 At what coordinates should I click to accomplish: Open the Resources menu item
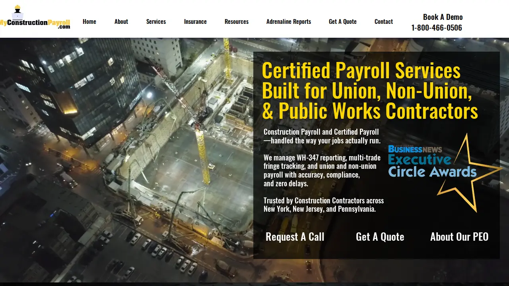(x=237, y=21)
